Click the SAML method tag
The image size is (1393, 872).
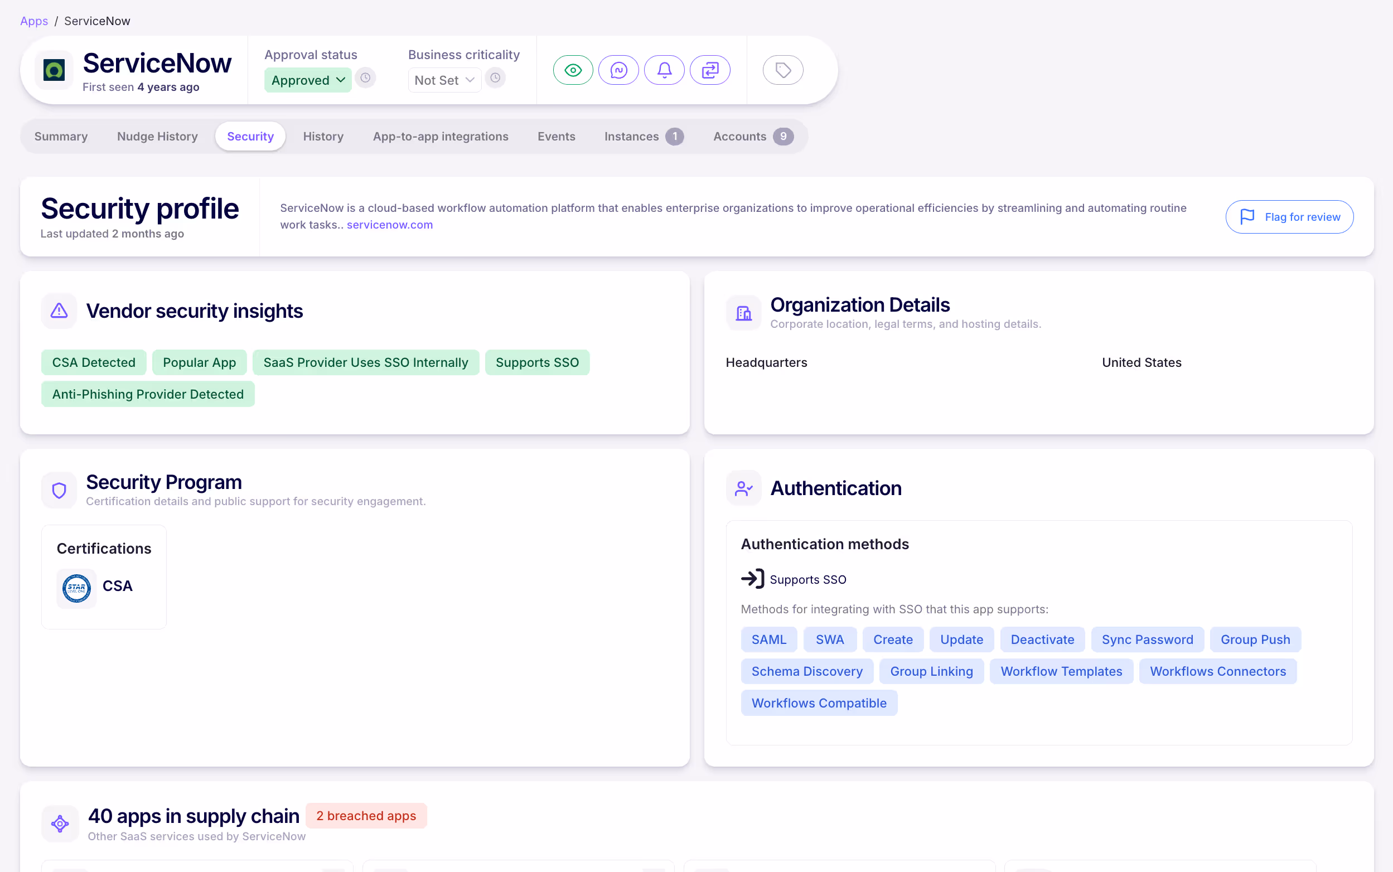point(769,640)
